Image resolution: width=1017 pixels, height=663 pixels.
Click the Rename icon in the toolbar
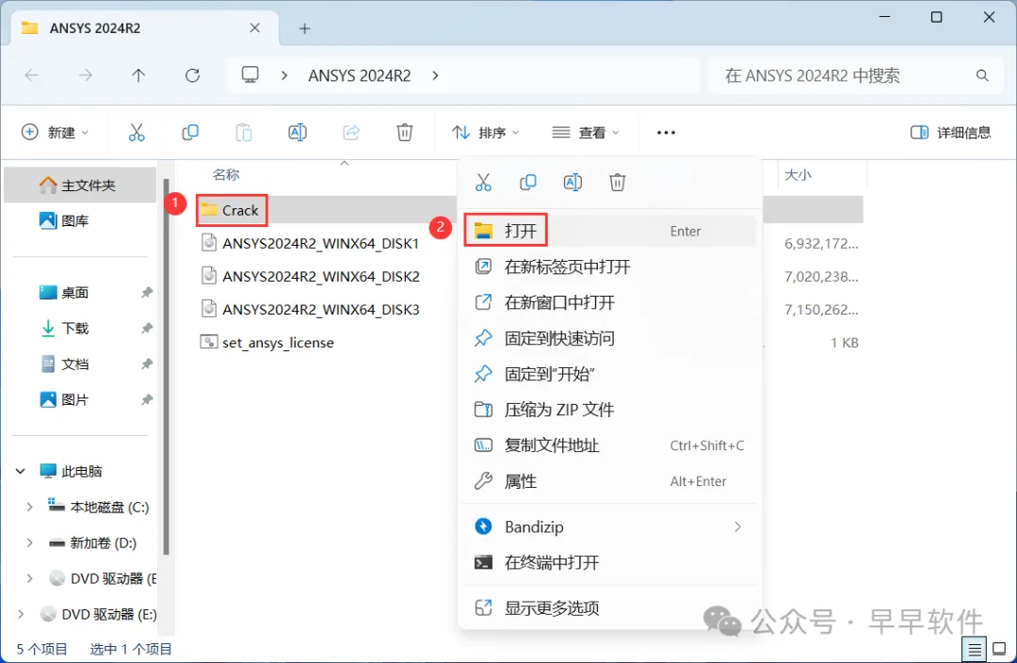[x=297, y=133]
